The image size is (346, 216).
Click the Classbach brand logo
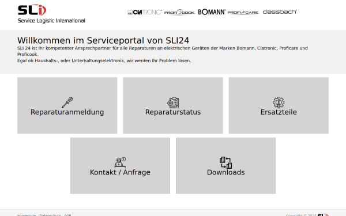point(280,12)
